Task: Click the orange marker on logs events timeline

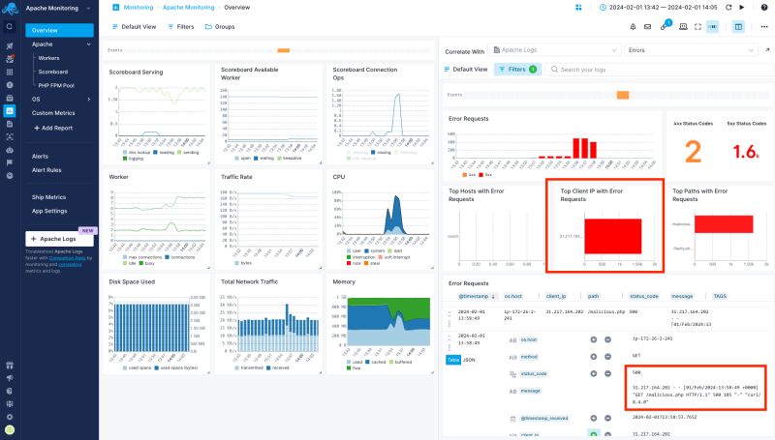Action: 623,95
